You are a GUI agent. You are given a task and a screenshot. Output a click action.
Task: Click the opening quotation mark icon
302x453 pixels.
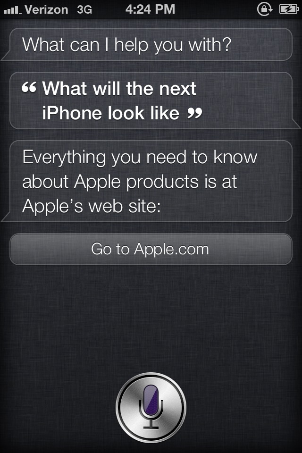pyautogui.click(x=29, y=87)
